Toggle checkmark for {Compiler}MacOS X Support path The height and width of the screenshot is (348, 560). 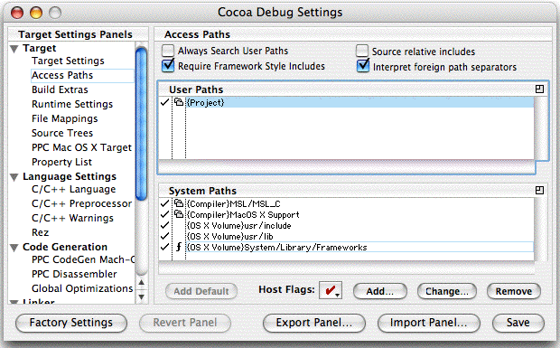pyautogui.click(x=164, y=214)
